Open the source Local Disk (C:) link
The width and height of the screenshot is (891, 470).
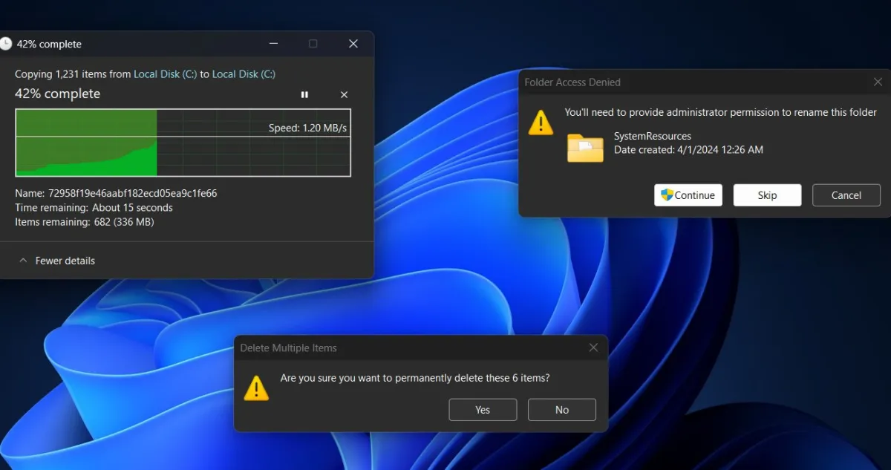tap(165, 74)
